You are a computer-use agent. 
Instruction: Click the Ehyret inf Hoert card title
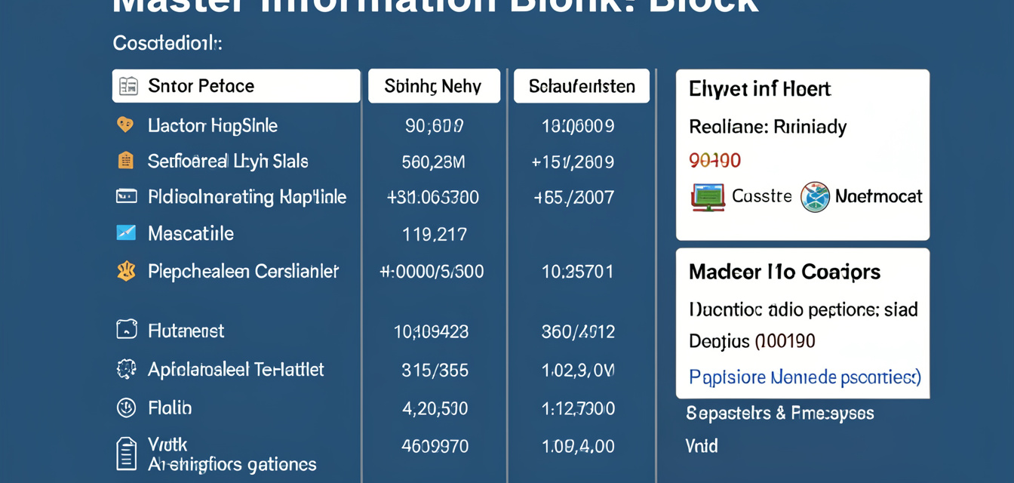click(760, 89)
